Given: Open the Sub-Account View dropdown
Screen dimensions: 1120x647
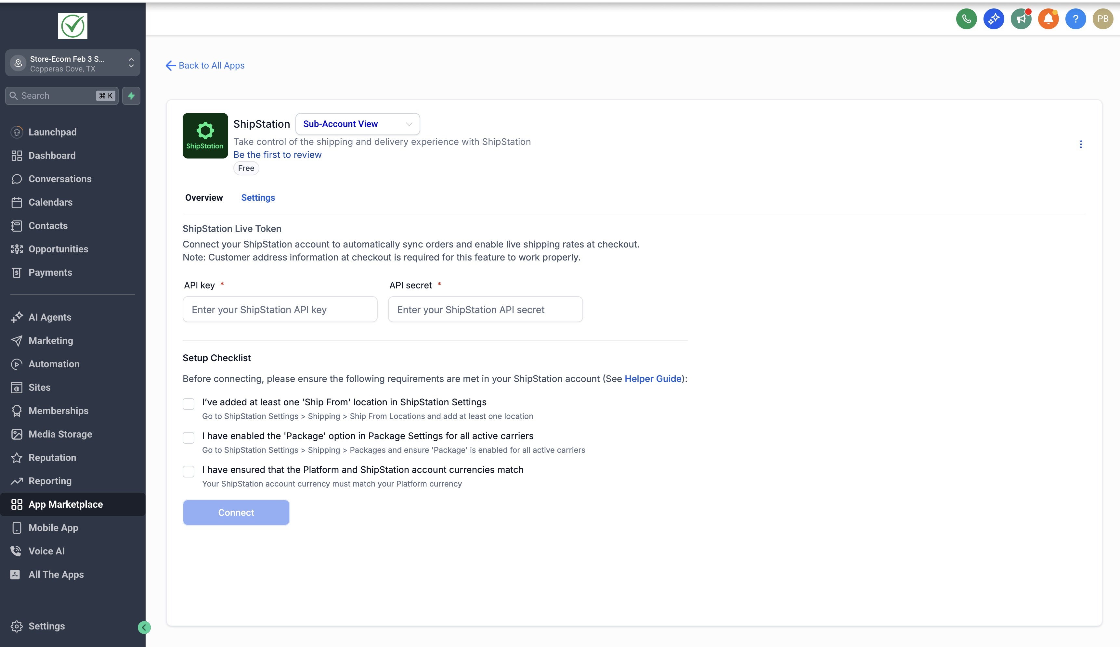Looking at the screenshot, I should tap(357, 124).
